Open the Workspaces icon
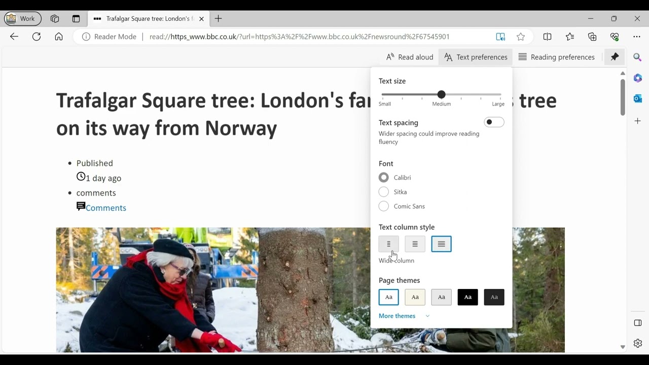649x365 pixels. [55, 19]
